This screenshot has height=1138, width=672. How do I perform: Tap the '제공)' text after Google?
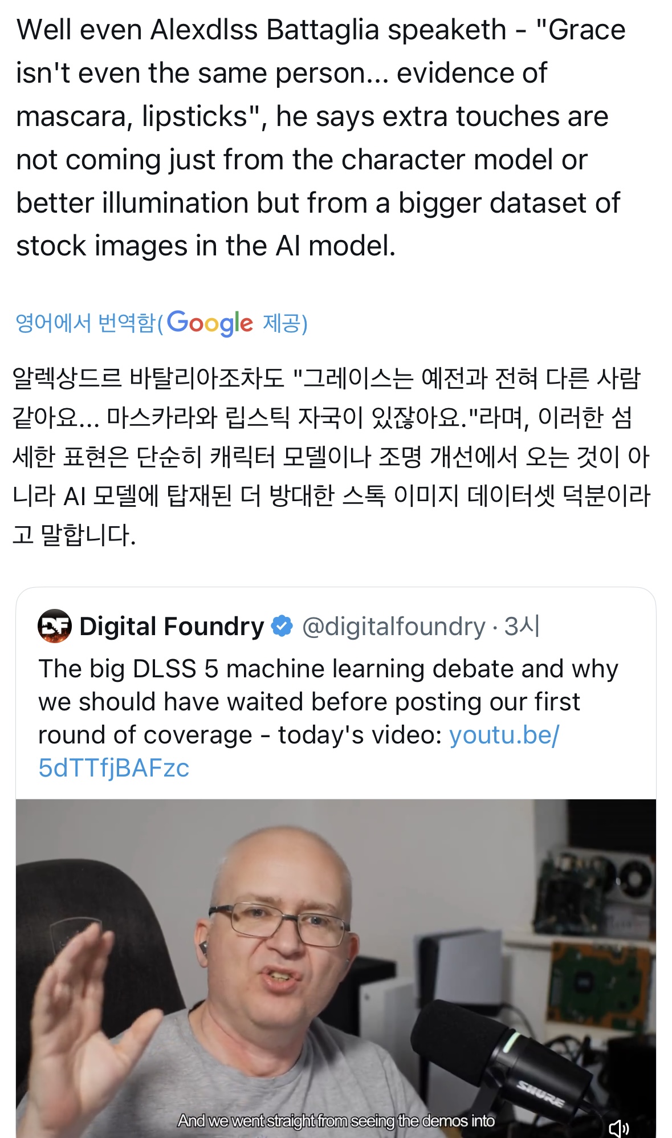pos(285,323)
